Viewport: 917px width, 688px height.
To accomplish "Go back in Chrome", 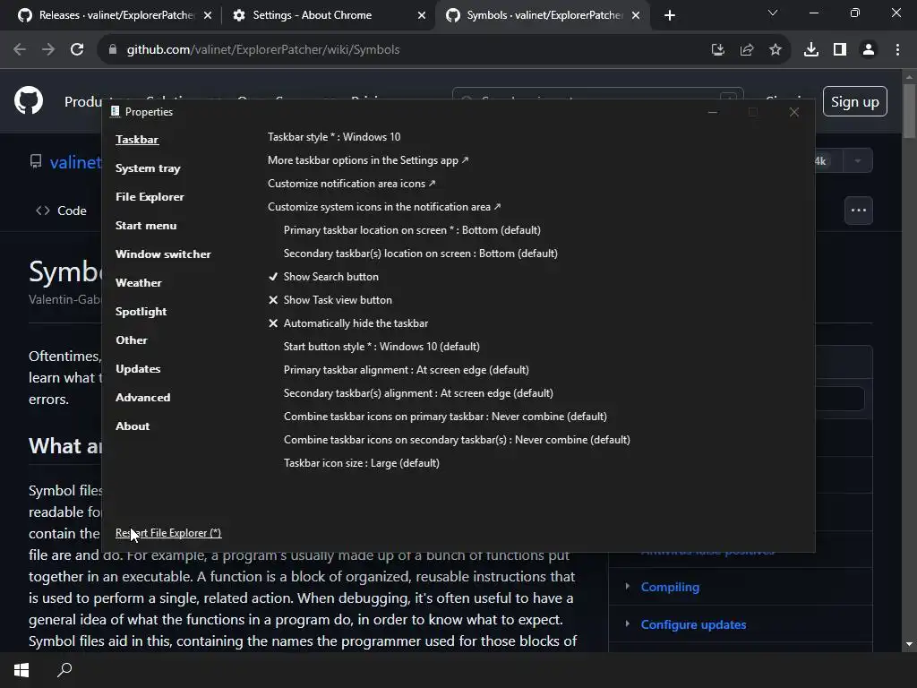I will 20,49.
